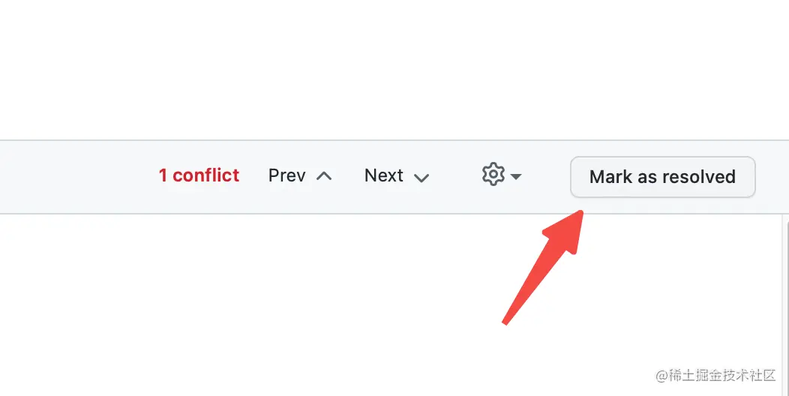This screenshot has width=789, height=396.
Task: Expand the caret next to the gear icon
Action: point(516,176)
